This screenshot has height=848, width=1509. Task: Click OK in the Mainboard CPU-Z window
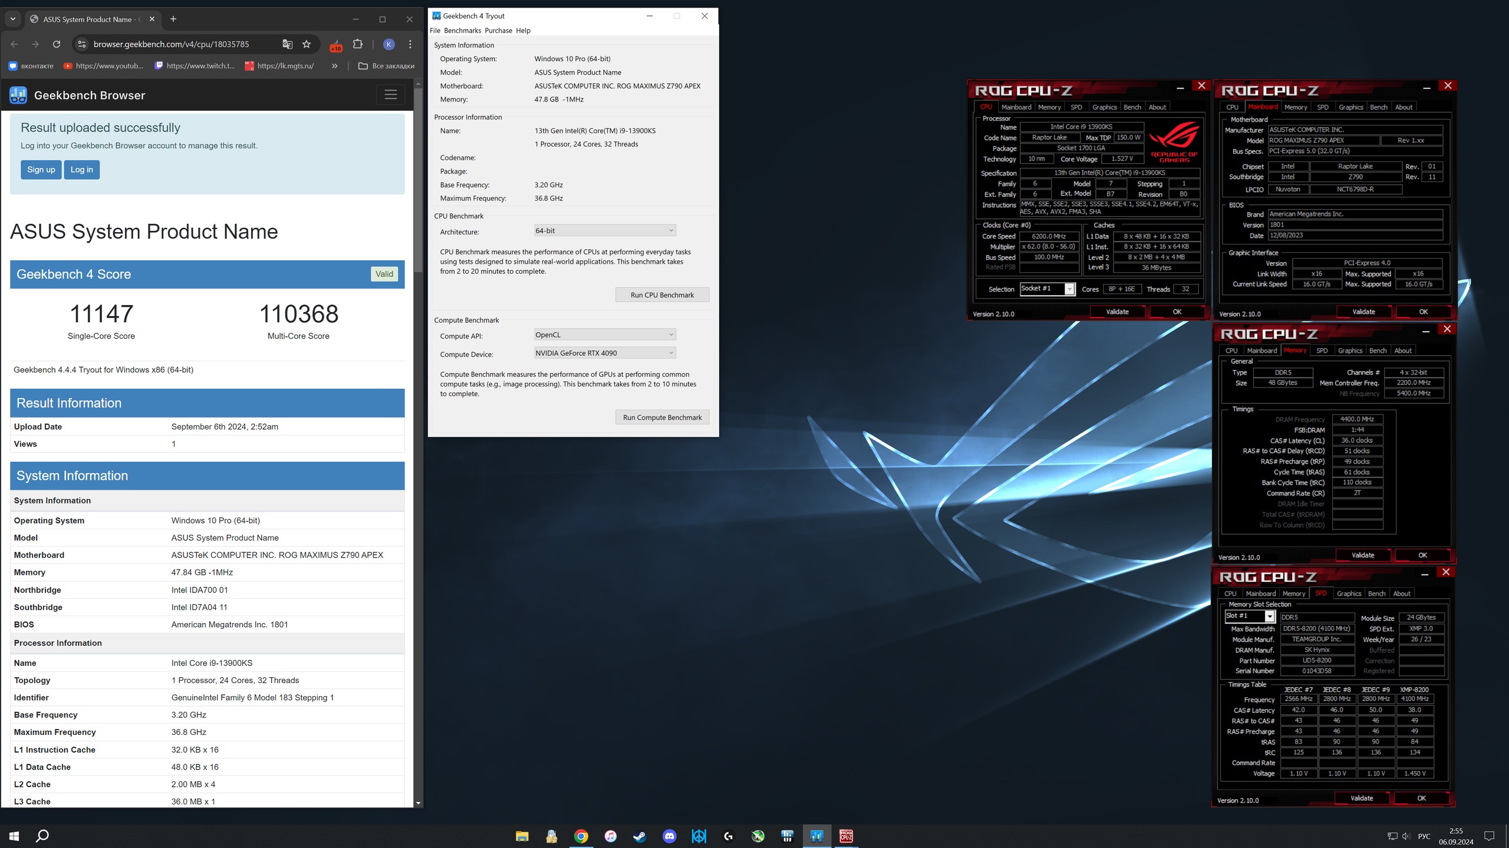1424,312
